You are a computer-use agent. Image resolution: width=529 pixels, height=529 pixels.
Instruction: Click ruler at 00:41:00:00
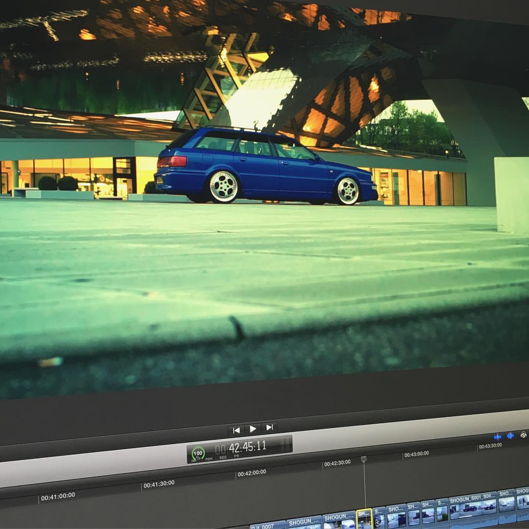click(58, 496)
